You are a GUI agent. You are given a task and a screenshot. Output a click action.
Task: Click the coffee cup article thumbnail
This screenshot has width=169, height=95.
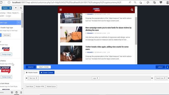pyautogui.click(x=71, y=54)
